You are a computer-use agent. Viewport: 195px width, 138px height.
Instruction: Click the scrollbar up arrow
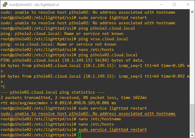pos(192,12)
